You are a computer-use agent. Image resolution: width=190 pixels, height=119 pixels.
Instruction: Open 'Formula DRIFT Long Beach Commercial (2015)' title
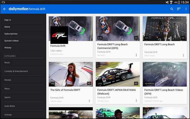(x=112, y=46)
